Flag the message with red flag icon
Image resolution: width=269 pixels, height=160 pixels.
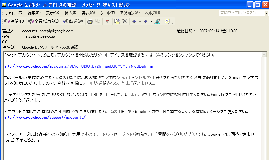coord(107,21)
